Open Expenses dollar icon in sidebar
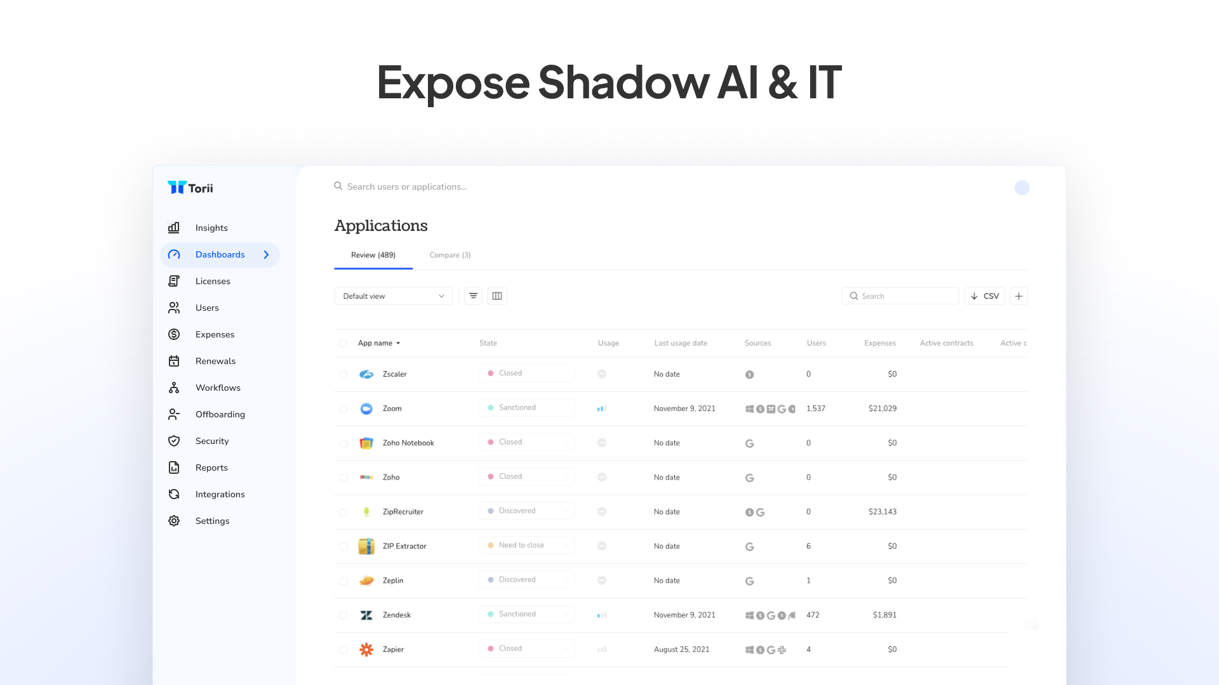The height and width of the screenshot is (685, 1219). [x=173, y=334]
